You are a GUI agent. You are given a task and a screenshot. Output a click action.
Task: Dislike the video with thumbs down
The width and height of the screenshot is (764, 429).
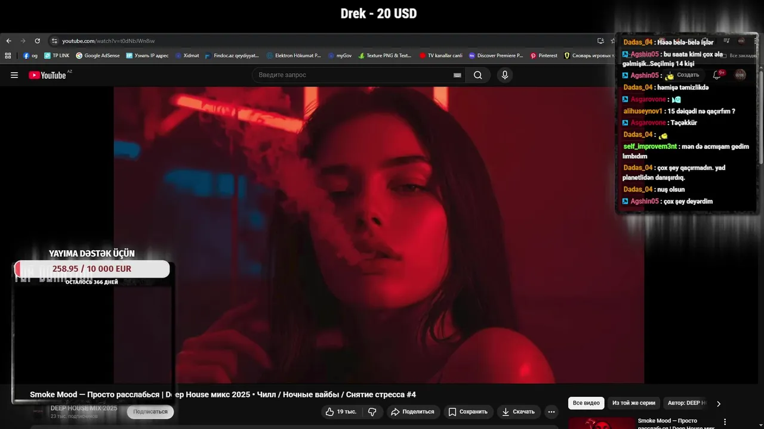pos(372,412)
